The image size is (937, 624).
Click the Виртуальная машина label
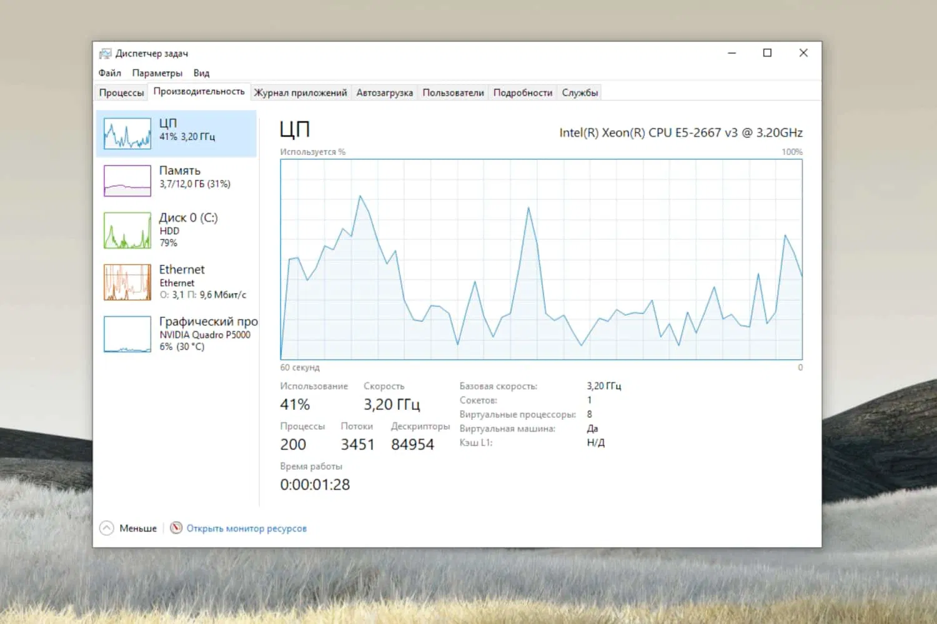point(507,428)
